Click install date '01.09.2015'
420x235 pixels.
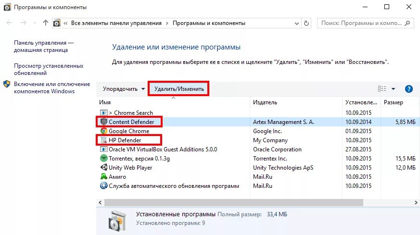coord(358,131)
